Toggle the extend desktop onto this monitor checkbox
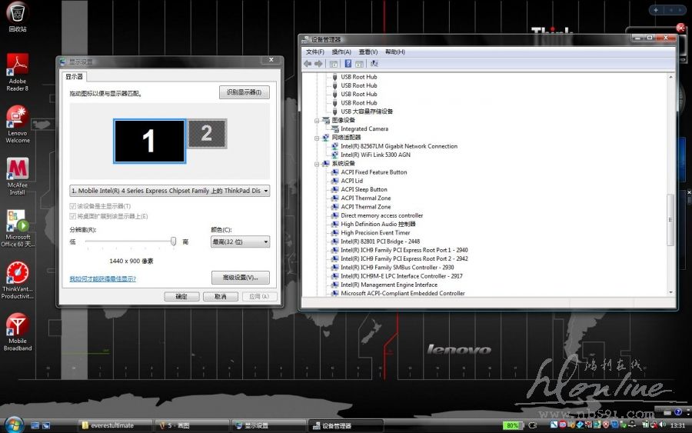This screenshot has width=692, height=433. pos(73,216)
